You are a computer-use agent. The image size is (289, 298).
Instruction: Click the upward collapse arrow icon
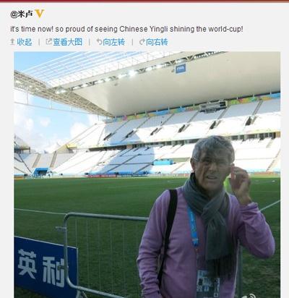(12, 42)
